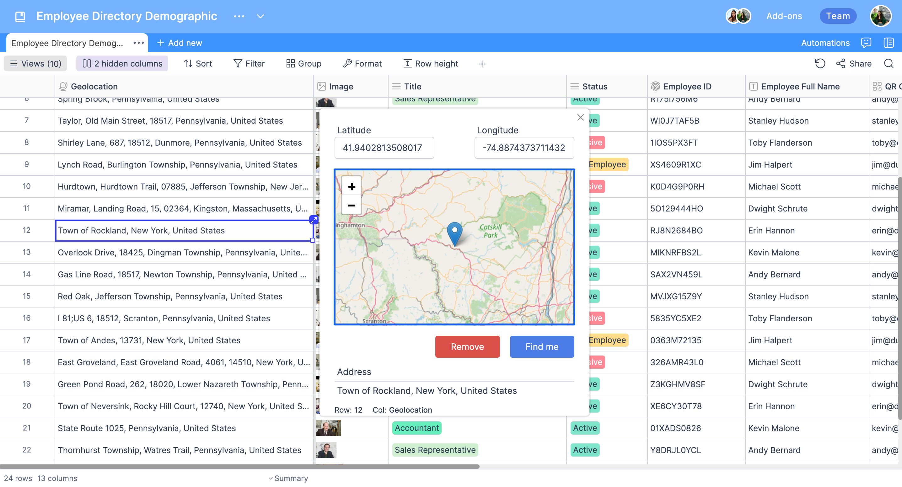Open the Views (10) dropdown
The height and width of the screenshot is (487, 902).
[35, 63]
